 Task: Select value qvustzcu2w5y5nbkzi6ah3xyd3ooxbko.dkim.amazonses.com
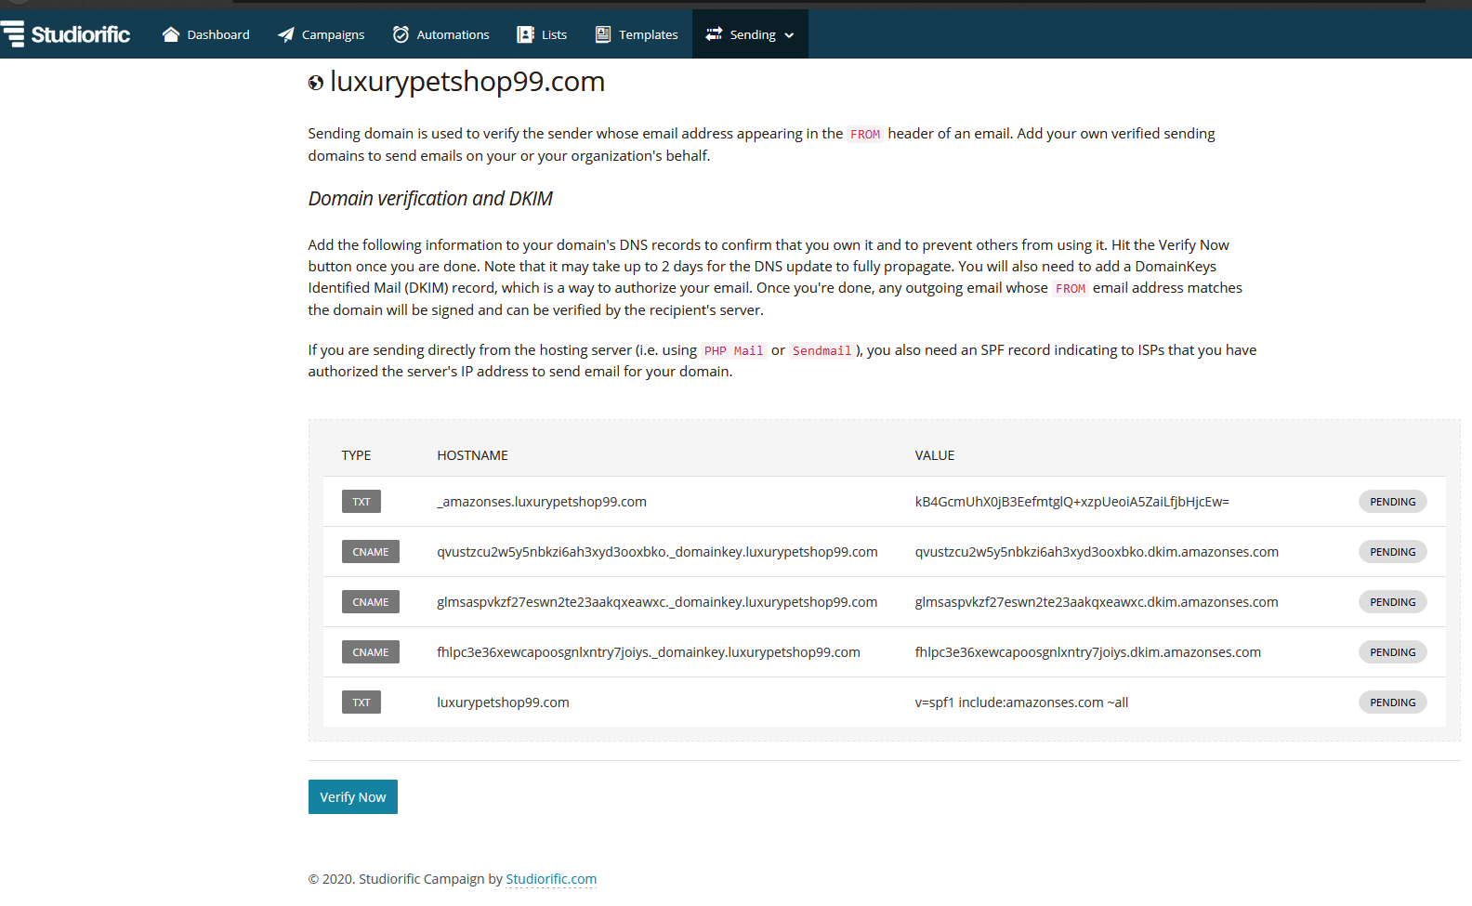(x=1097, y=552)
